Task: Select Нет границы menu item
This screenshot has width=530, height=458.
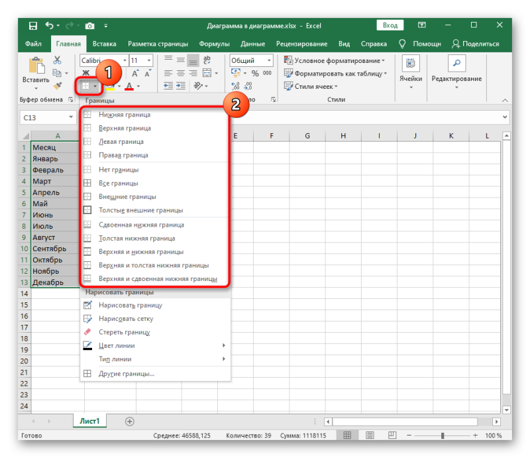Action: click(x=155, y=170)
